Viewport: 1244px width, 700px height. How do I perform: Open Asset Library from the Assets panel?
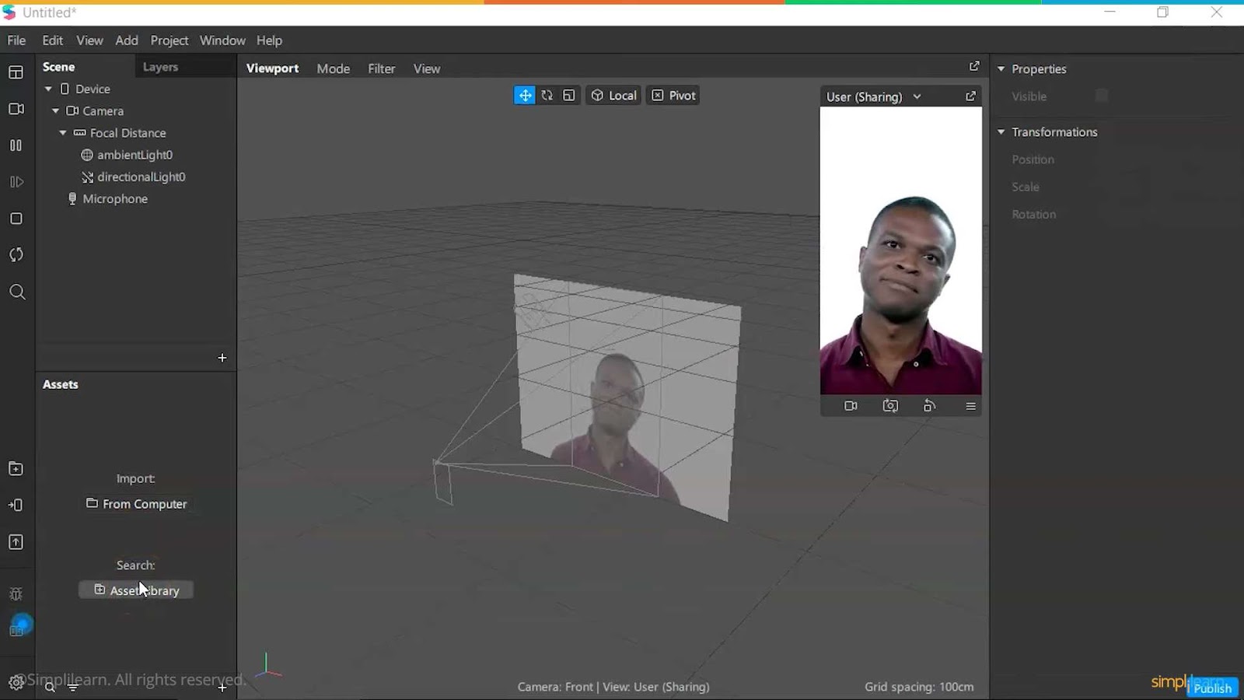136,590
